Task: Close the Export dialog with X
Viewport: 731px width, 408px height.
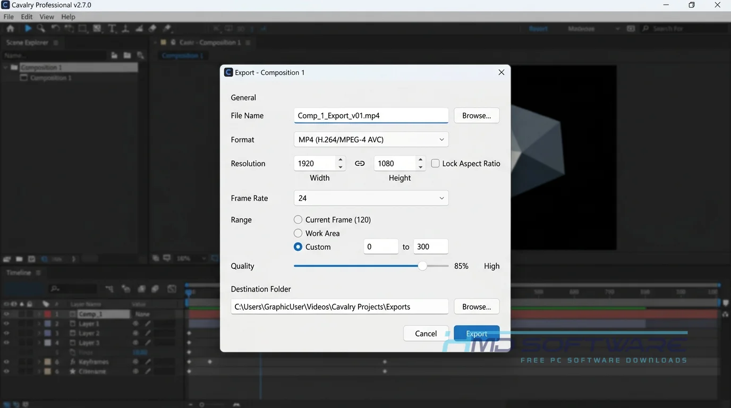Action: [x=501, y=72]
